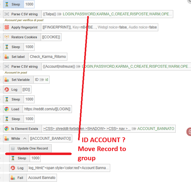
Task: Click the Fail action icon
Action: pyautogui.click(x=13, y=178)
